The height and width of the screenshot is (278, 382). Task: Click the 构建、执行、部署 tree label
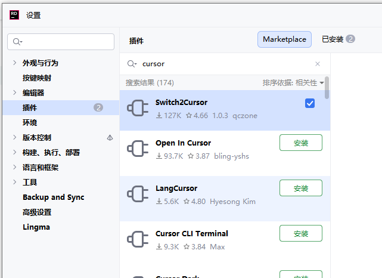click(x=51, y=152)
